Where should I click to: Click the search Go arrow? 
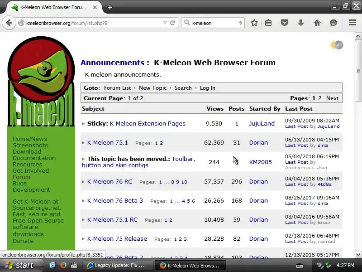click(240, 23)
